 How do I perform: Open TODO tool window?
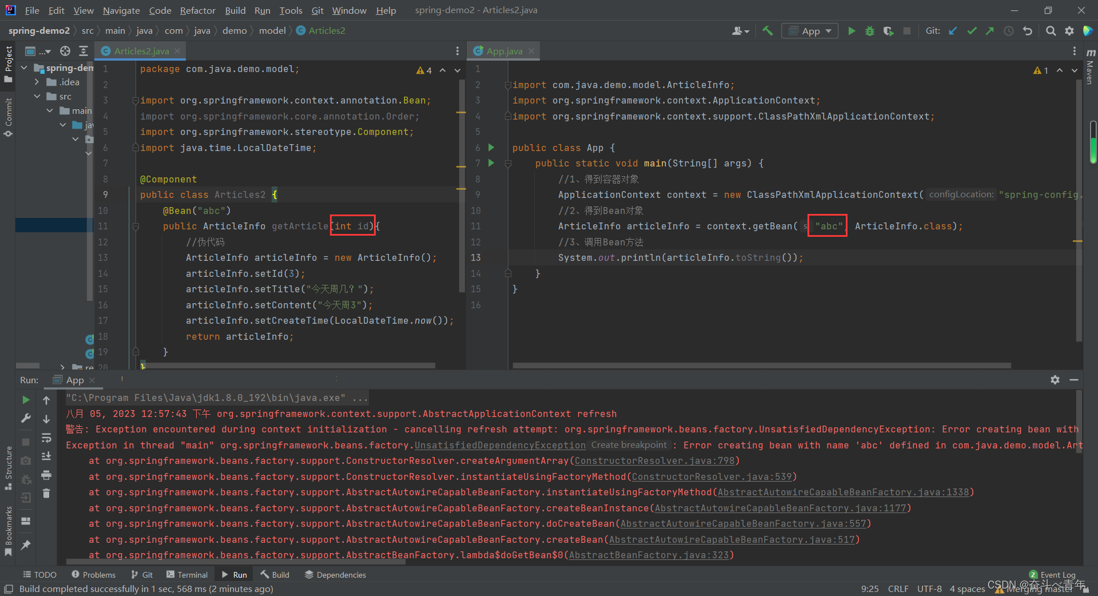point(40,575)
